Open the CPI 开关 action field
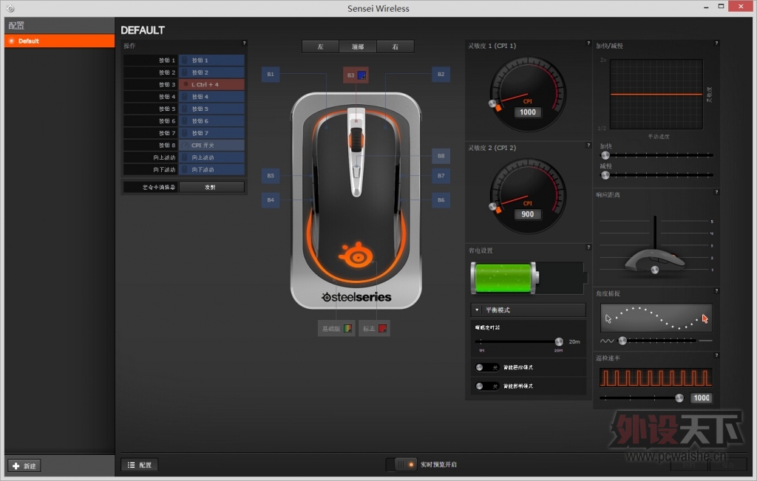The height and width of the screenshot is (481, 757). [x=211, y=146]
